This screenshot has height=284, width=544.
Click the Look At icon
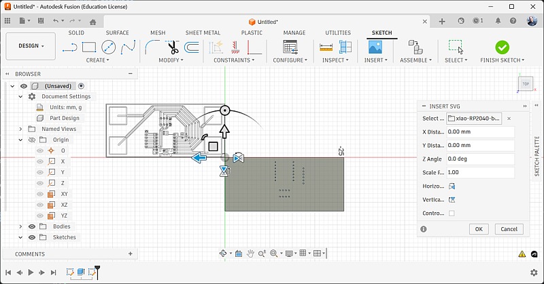[239, 253]
